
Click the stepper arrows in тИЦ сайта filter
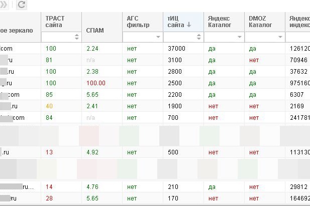[x=198, y=37]
